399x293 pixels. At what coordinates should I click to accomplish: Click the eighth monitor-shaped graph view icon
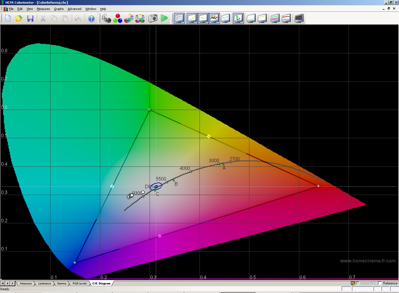click(x=262, y=19)
